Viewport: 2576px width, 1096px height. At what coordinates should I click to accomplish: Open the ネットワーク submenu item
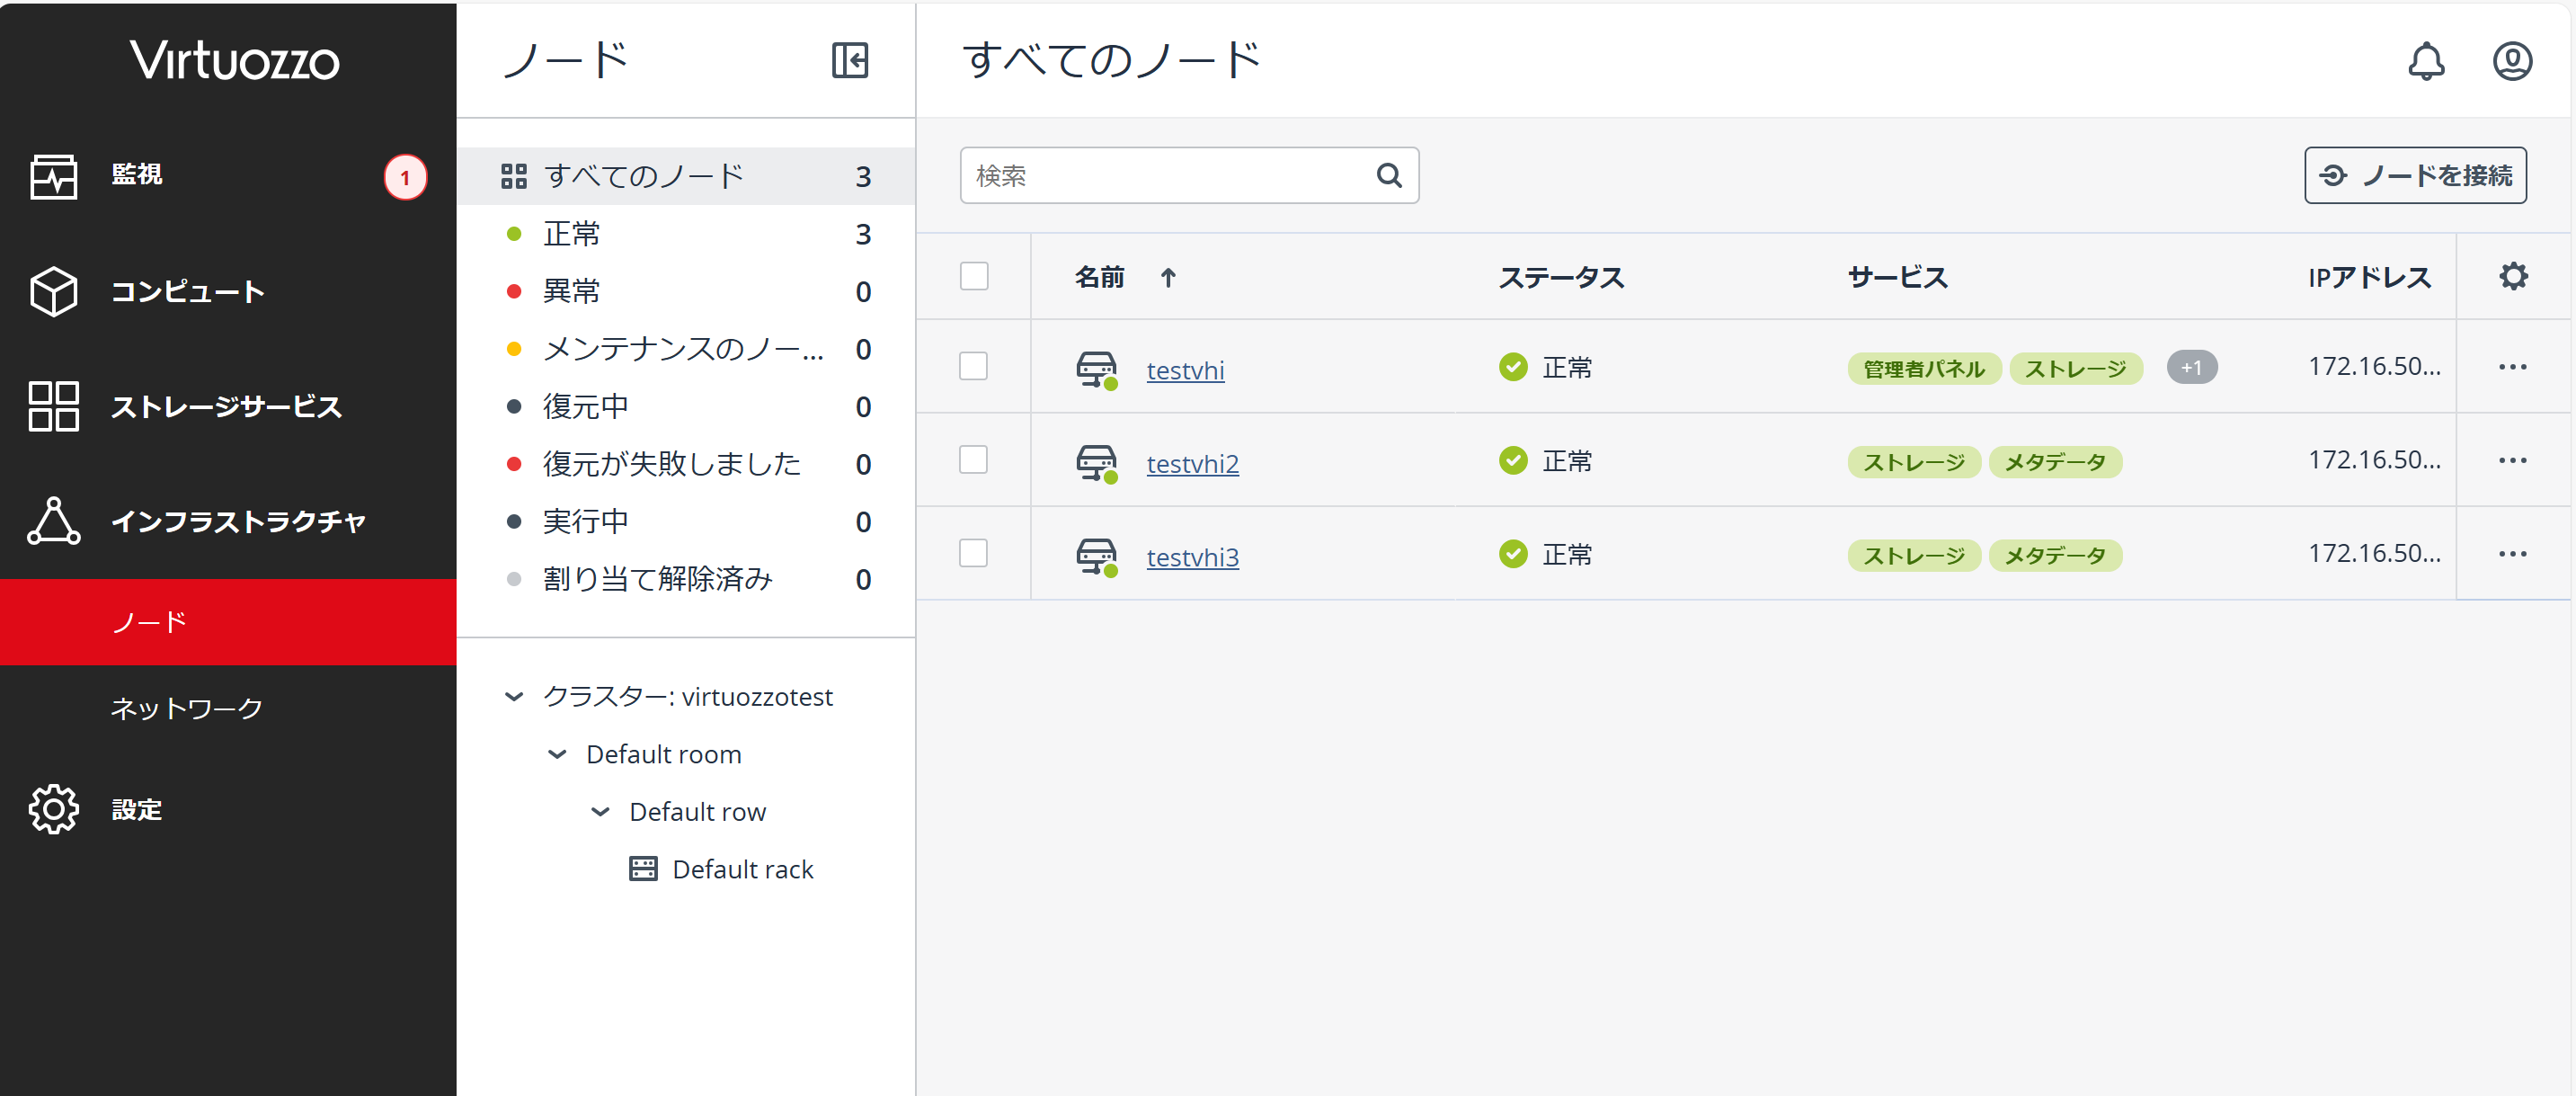point(186,708)
